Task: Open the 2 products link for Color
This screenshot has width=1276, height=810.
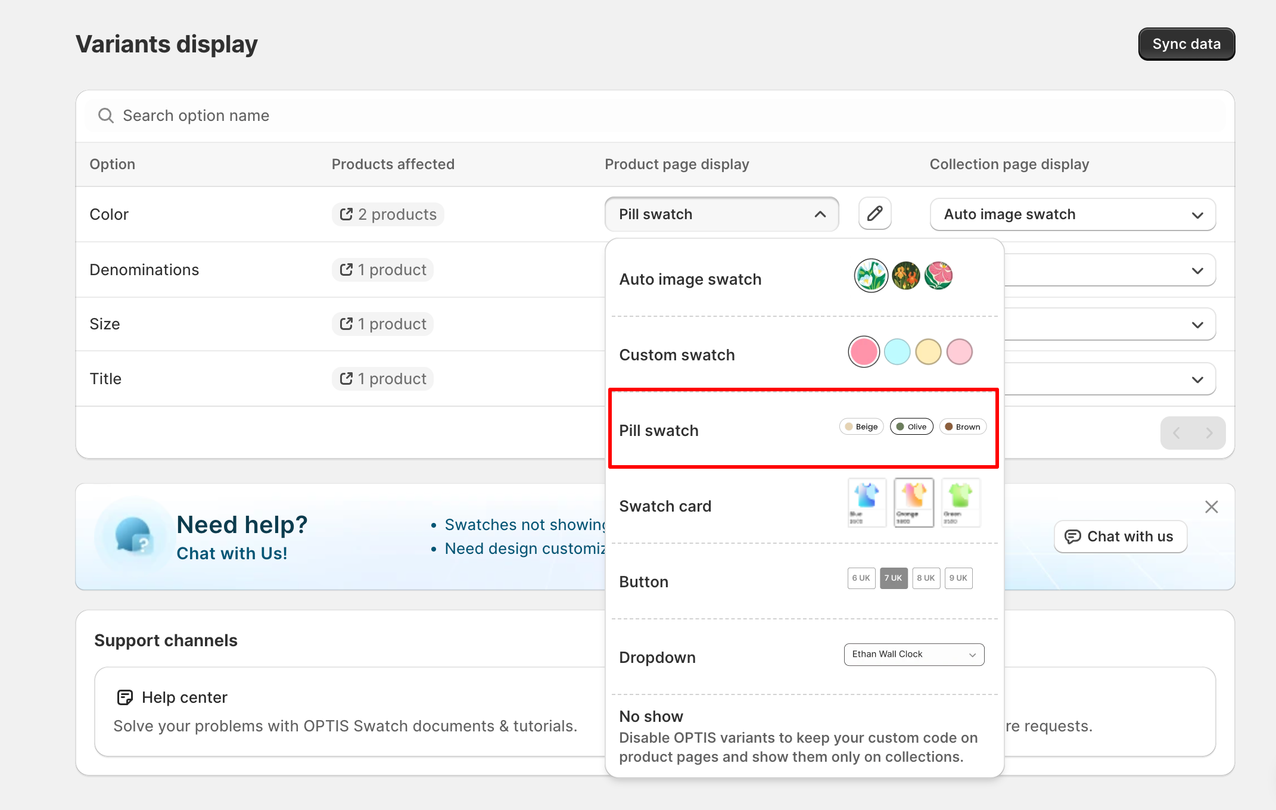Action: (388, 214)
